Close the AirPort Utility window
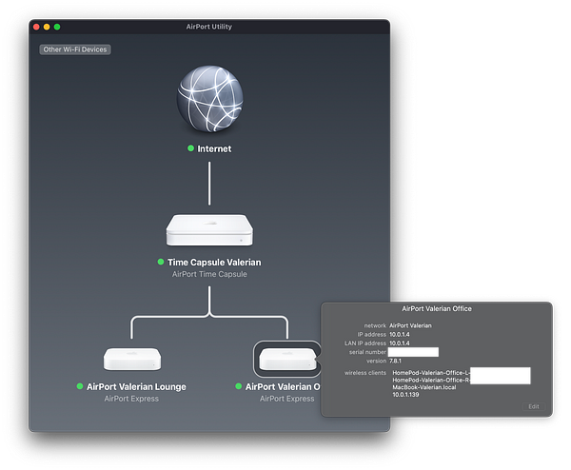 click(x=36, y=27)
